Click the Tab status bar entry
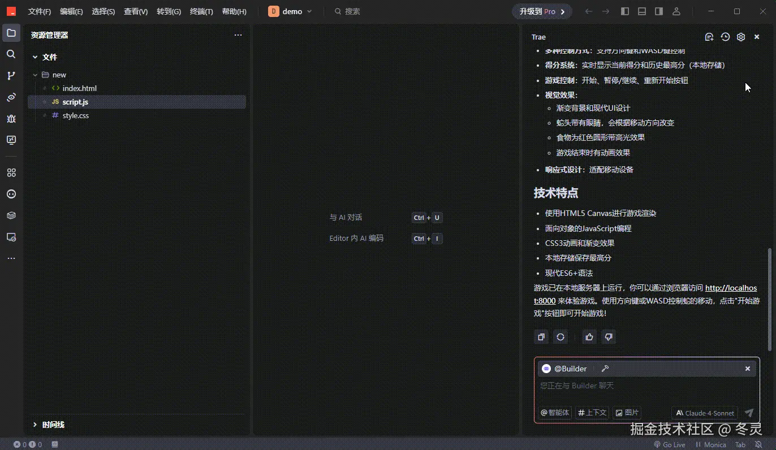The width and height of the screenshot is (776, 450). coord(740,445)
